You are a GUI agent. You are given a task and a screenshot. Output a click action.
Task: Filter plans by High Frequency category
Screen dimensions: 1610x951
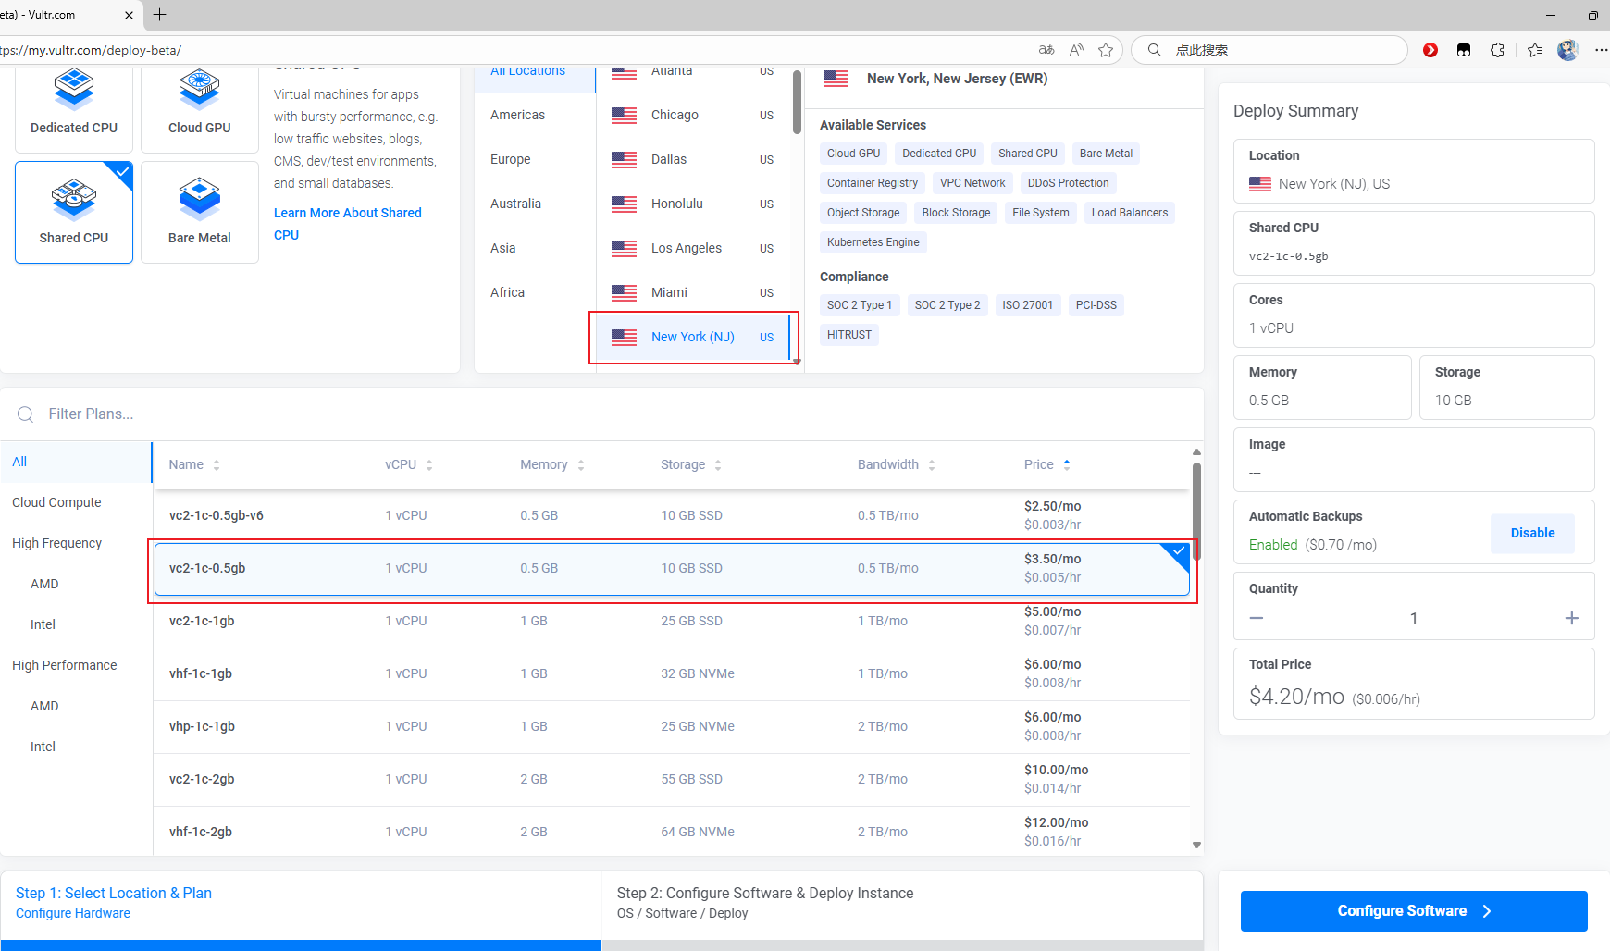(57, 543)
